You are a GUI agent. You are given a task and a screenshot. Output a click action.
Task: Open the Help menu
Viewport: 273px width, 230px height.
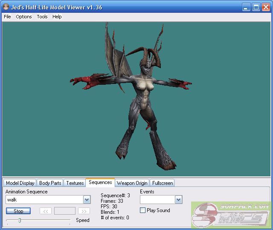point(57,17)
